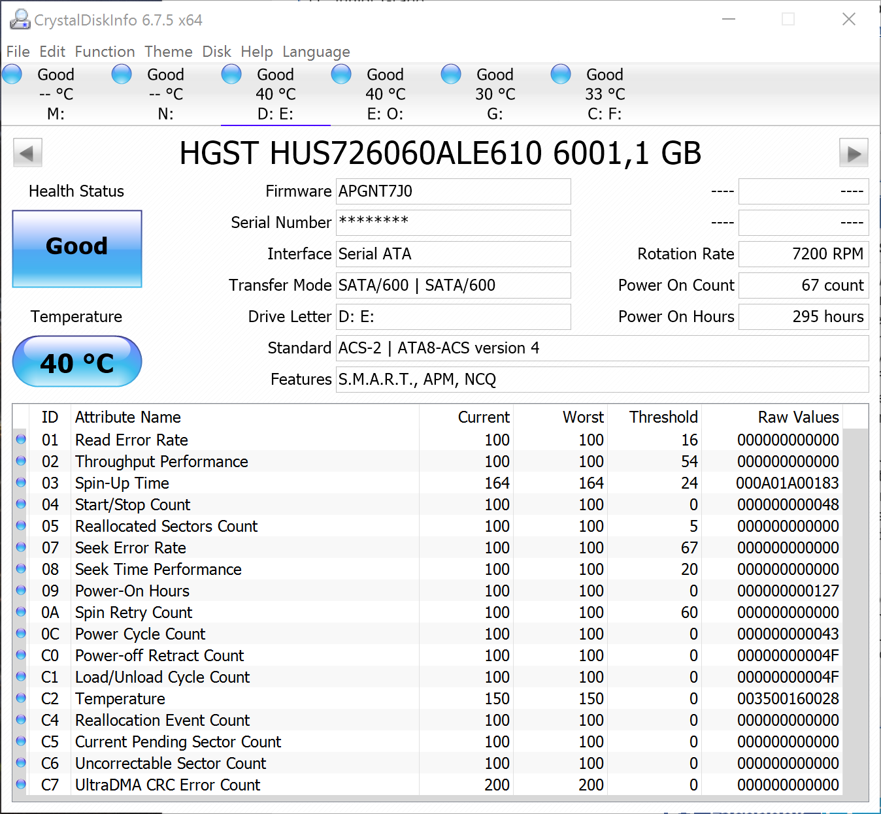The width and height of the screenshot is (881, 814).
Task: Click the Threshold column header
Action: (x=654, y=417)
